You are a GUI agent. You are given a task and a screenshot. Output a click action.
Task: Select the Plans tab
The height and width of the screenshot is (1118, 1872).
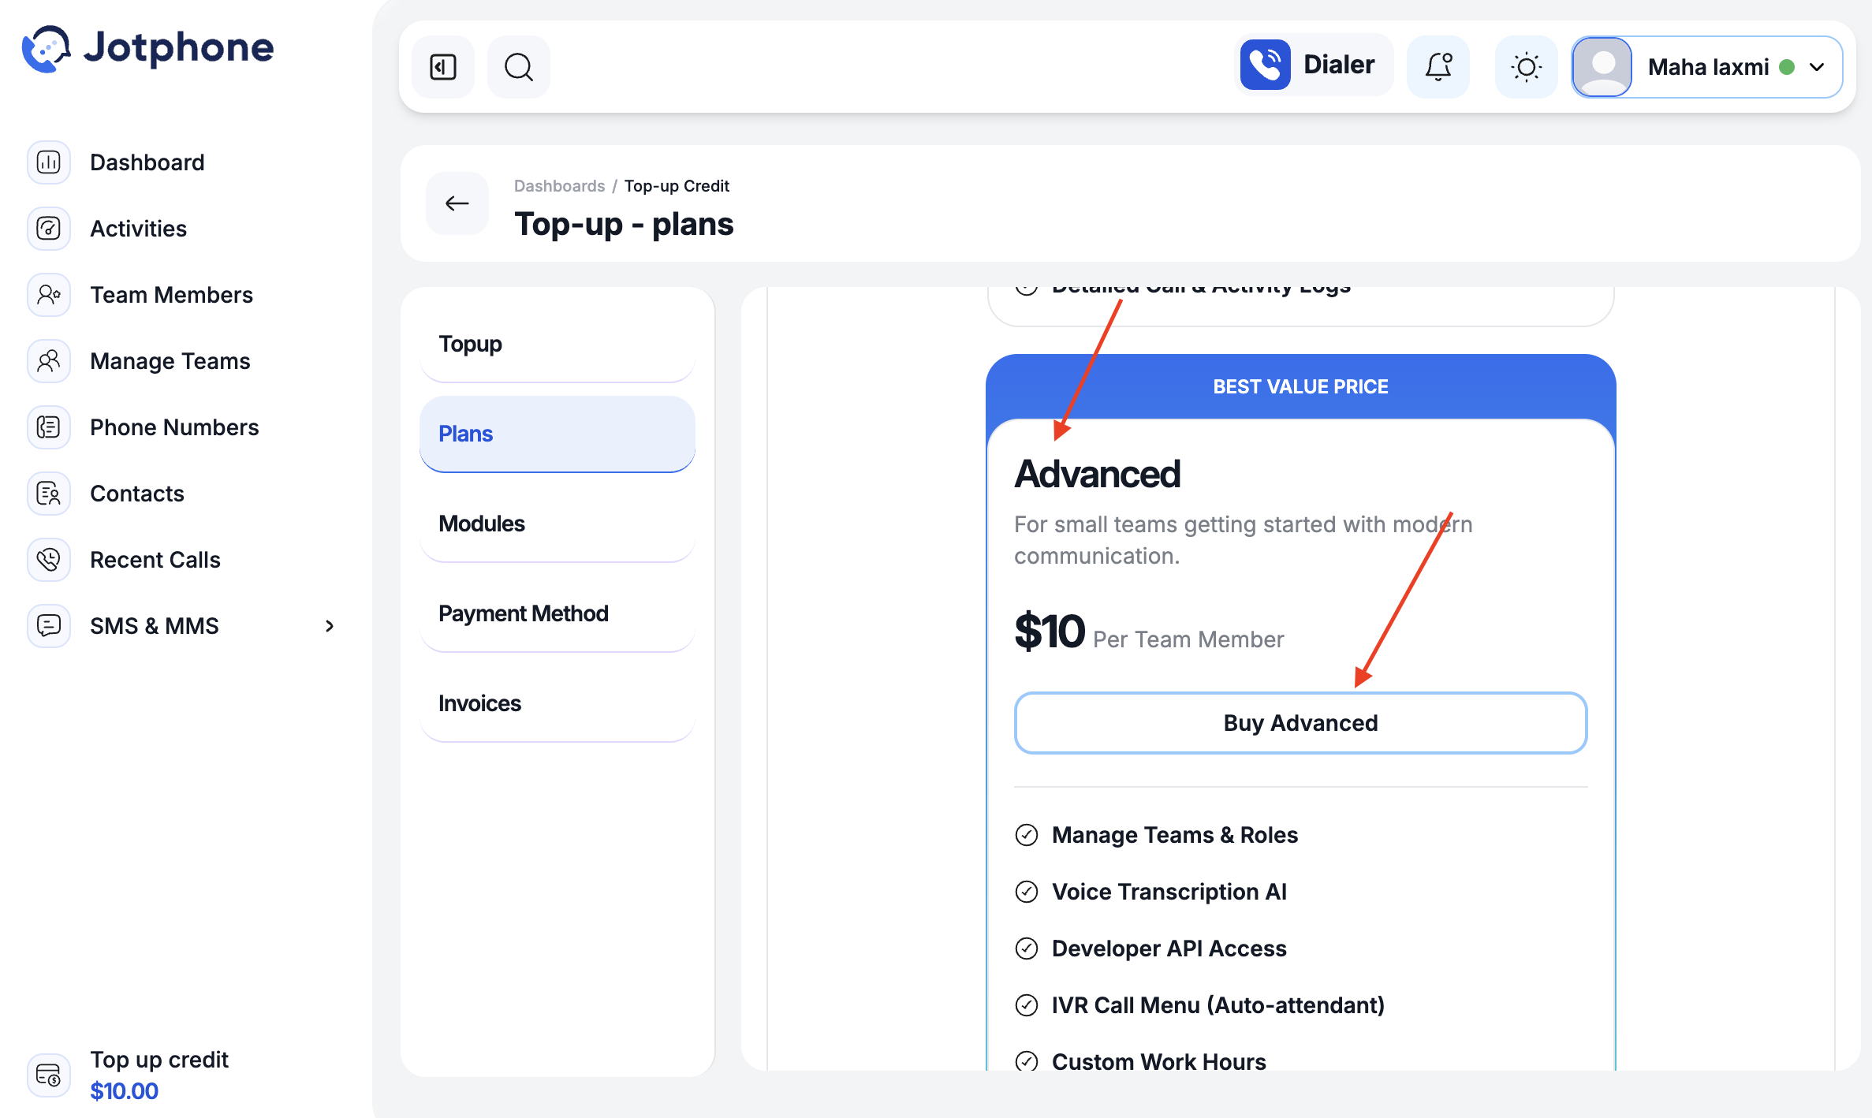(x=557, y=434)
